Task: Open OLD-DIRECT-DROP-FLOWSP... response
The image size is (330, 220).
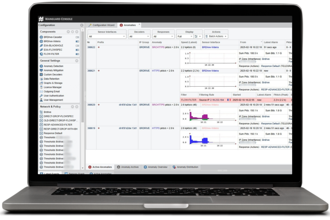Action: click(61, 120)
